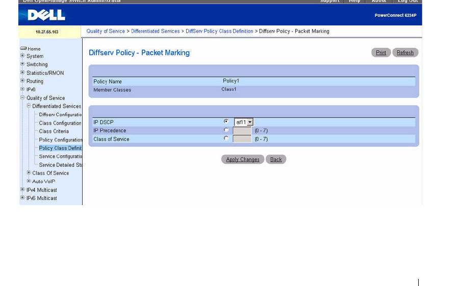Open IPv6 in the navigation tree
Image resolution: width=459 pixels, height=286 pixels.
coord(31,90)
